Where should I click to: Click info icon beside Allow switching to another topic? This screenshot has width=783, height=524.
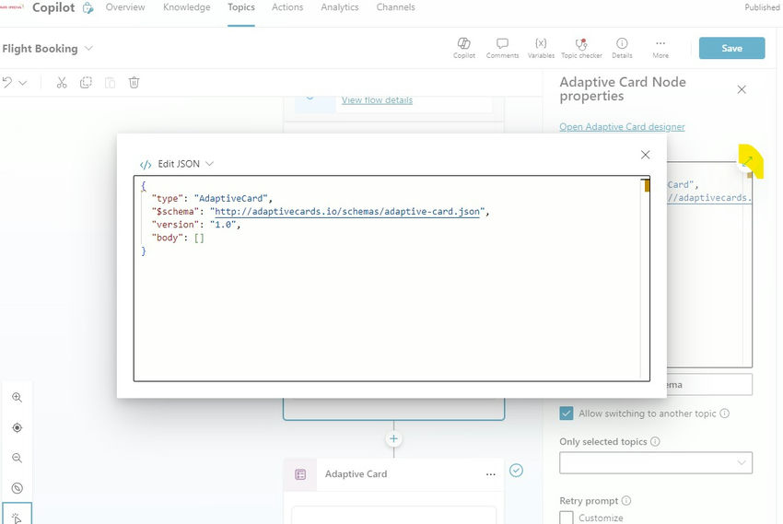pyautogui.click(x=725, y=413)
